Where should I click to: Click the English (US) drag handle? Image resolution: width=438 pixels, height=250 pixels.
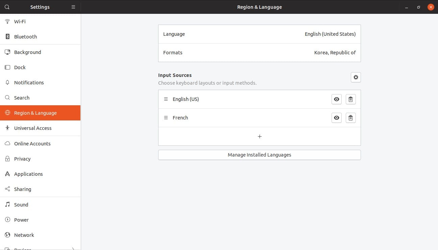166,99
